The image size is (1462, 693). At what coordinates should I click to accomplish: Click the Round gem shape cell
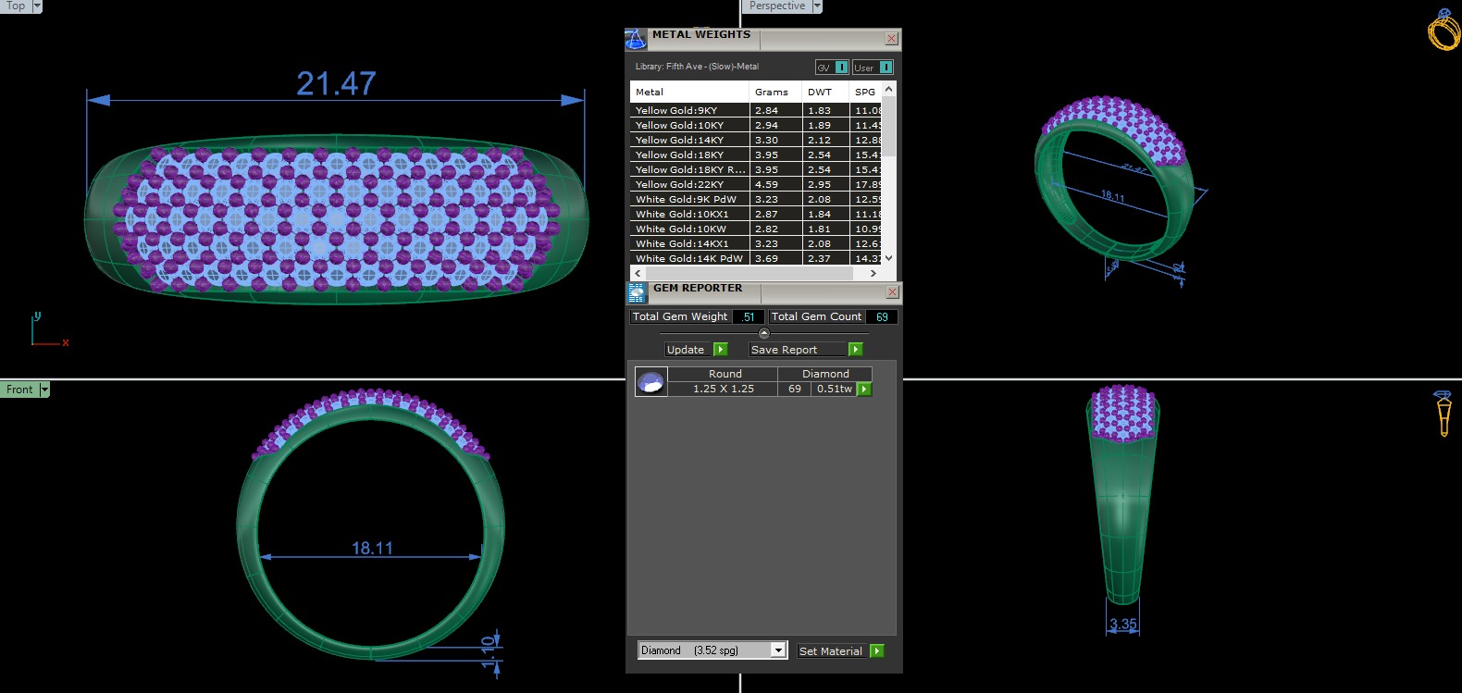pos(725,374)
